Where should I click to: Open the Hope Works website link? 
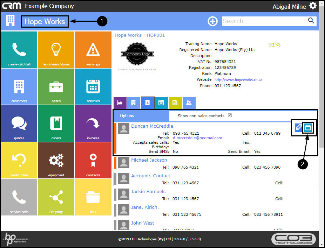click(238, 80)
